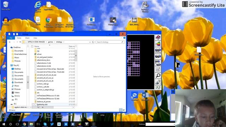Open Cortana search circle on taskbar
Image resolution: width=226 pixels, height=127 pixels.
[x=11, y=124]
